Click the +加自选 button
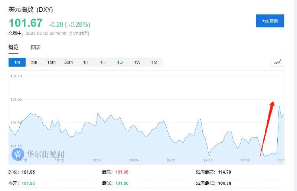The image size is (297, 191). pyautogui.click(x=270, y=21)
